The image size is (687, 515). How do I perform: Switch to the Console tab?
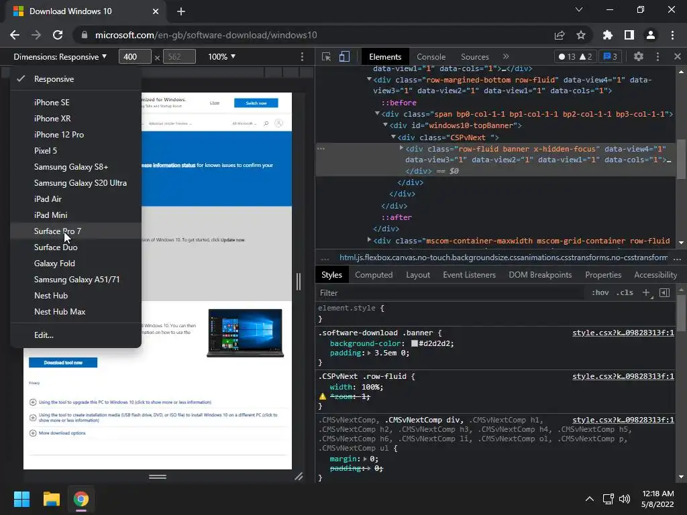[431, 57]
